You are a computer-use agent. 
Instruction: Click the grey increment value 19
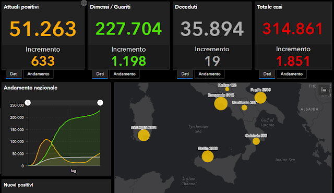point(212,61)
